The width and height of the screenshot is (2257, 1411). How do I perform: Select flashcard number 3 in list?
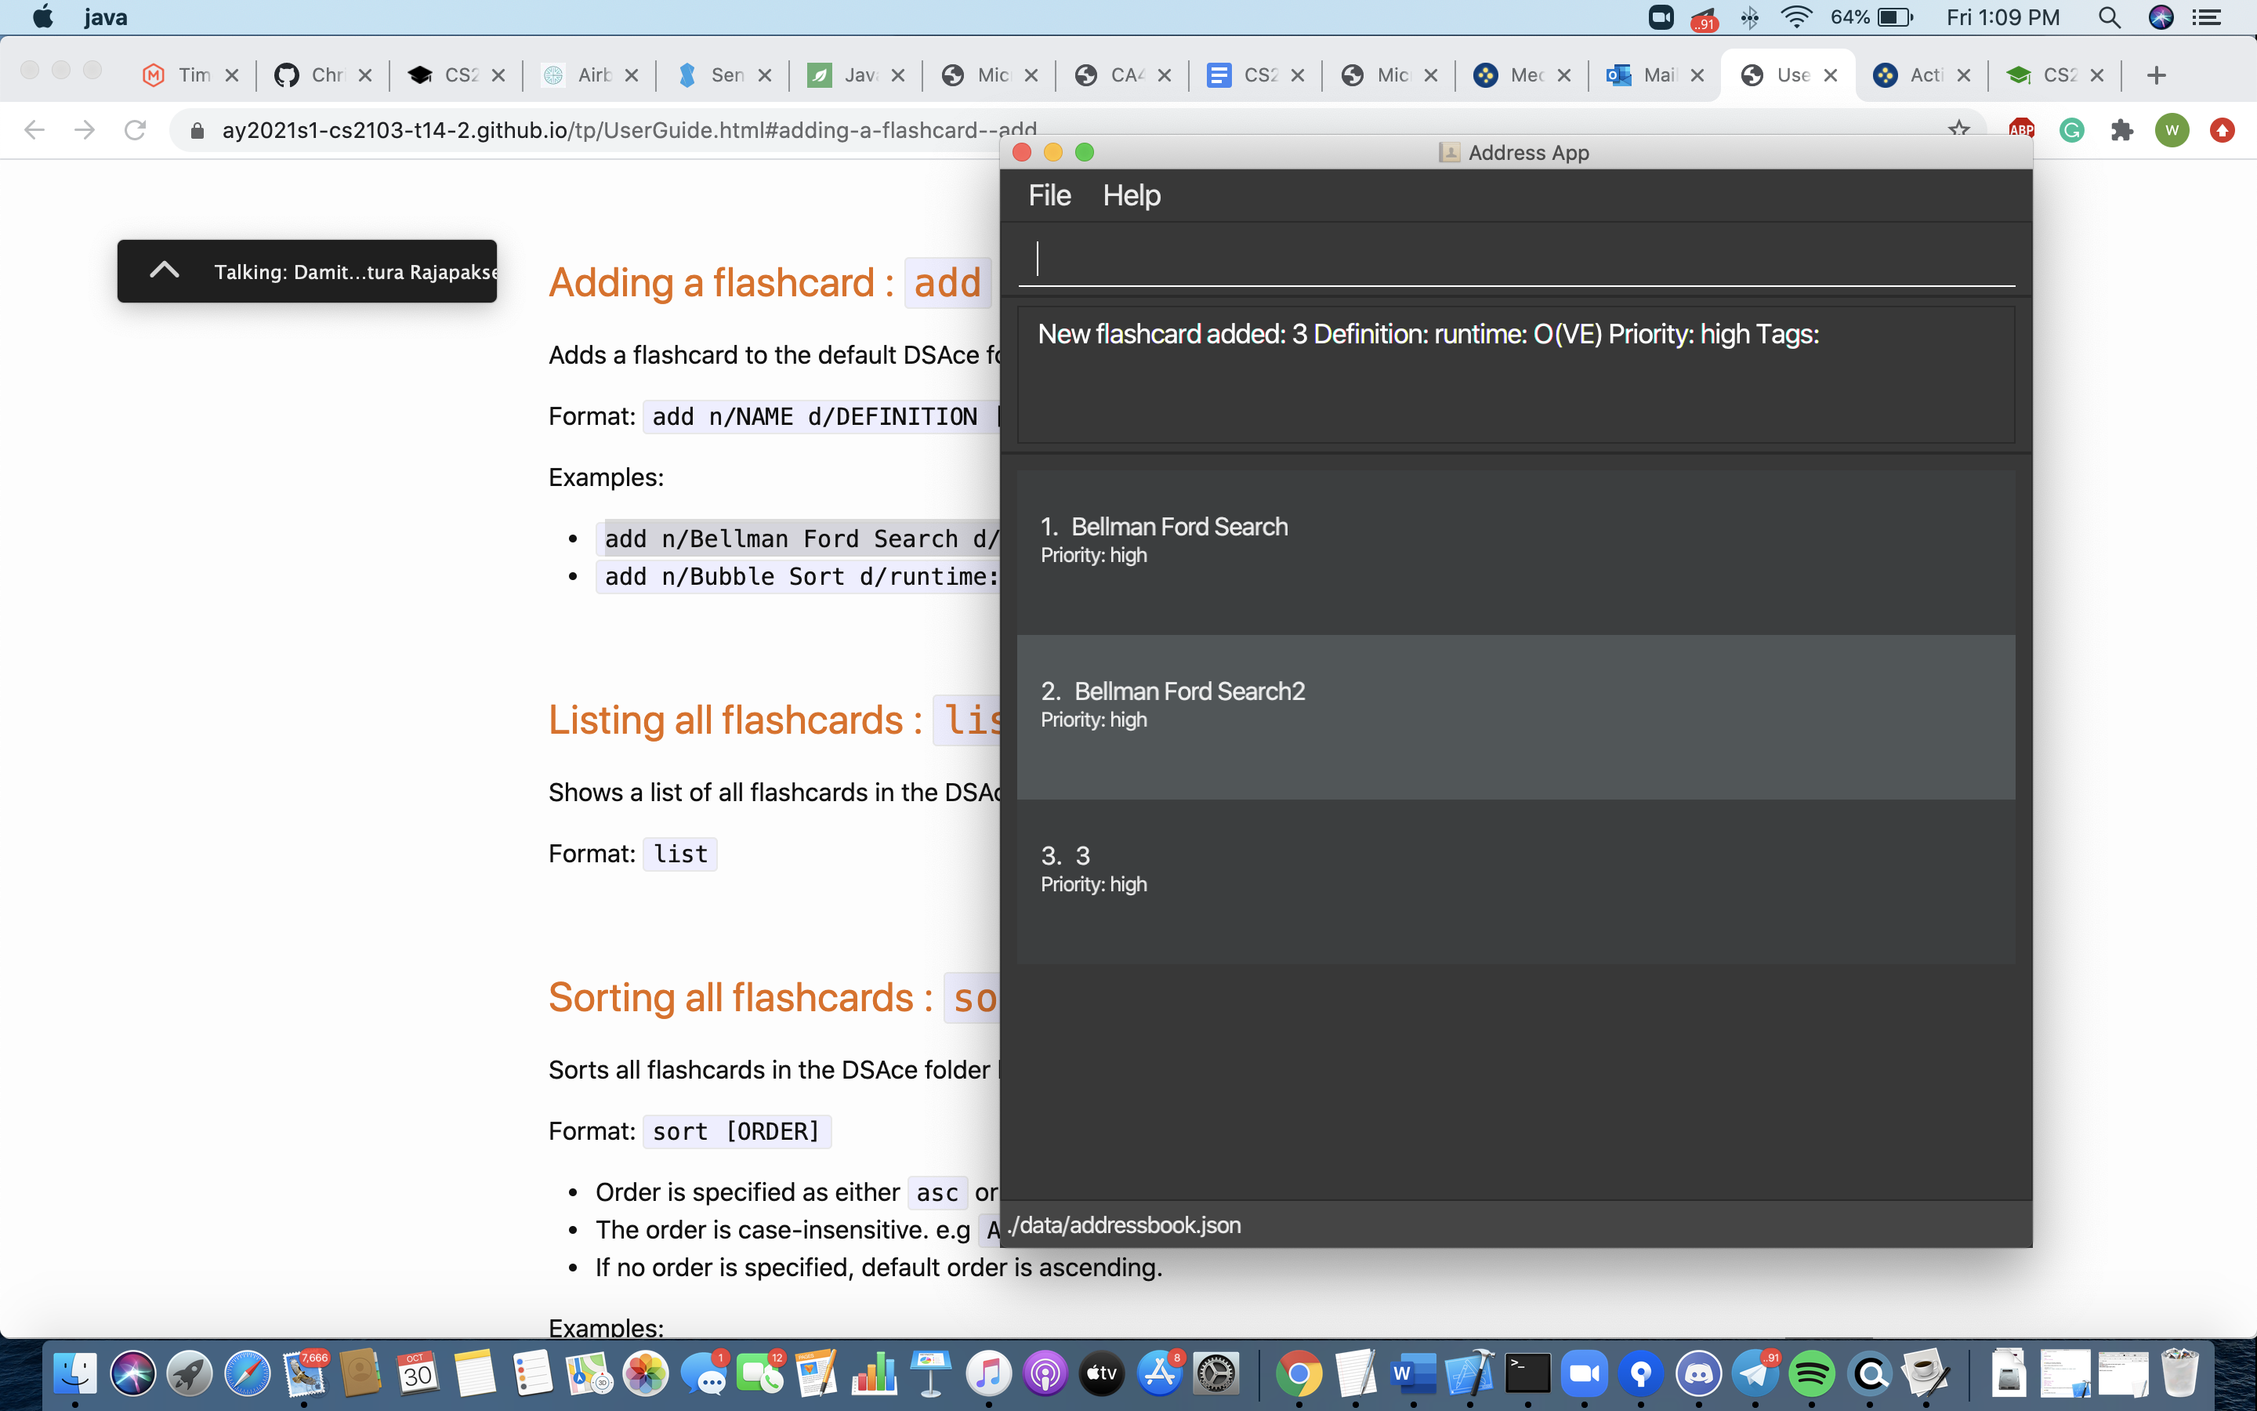click(1516, 881)
